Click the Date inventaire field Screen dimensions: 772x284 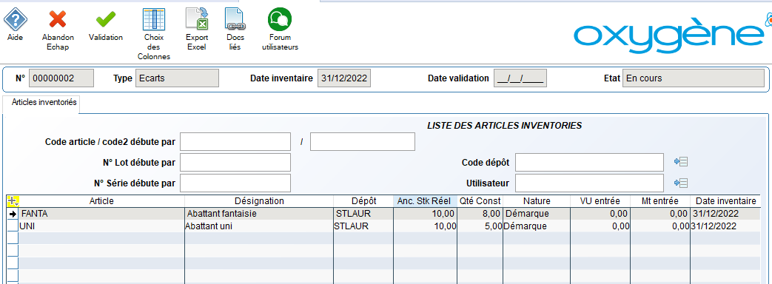(344, 78)
